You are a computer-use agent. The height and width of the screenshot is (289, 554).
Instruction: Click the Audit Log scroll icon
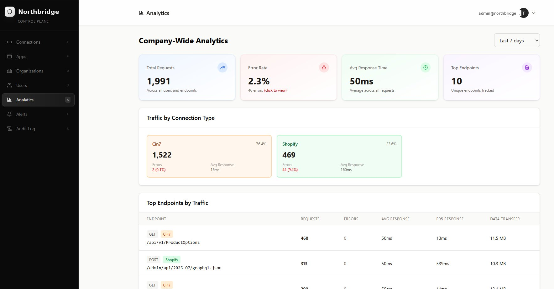[x=9, y=129]
